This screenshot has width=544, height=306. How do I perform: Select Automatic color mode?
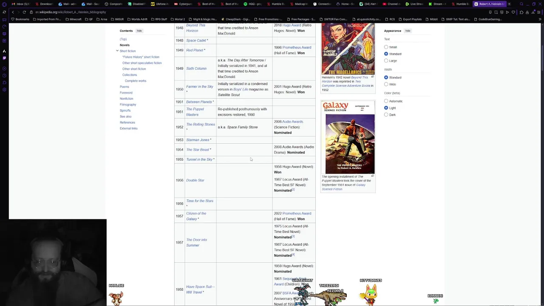tap(386, 101)
